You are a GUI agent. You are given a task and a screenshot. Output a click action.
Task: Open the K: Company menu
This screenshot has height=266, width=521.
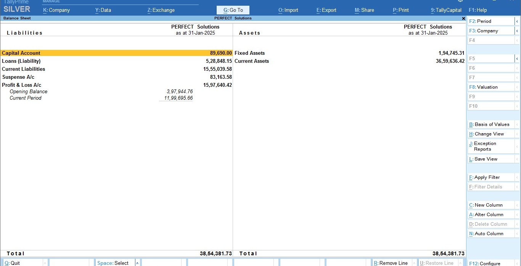point(56,10)
